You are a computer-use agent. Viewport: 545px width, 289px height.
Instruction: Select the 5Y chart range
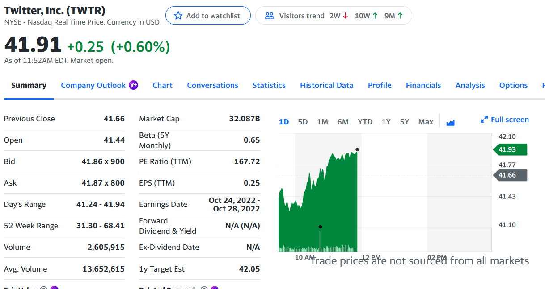point(405,122)
